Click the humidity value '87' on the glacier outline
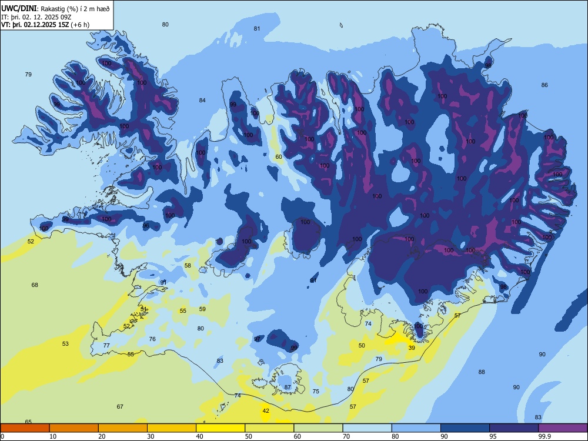The width and height of the screenshot is (588, 441). click(x=288, y=387)
